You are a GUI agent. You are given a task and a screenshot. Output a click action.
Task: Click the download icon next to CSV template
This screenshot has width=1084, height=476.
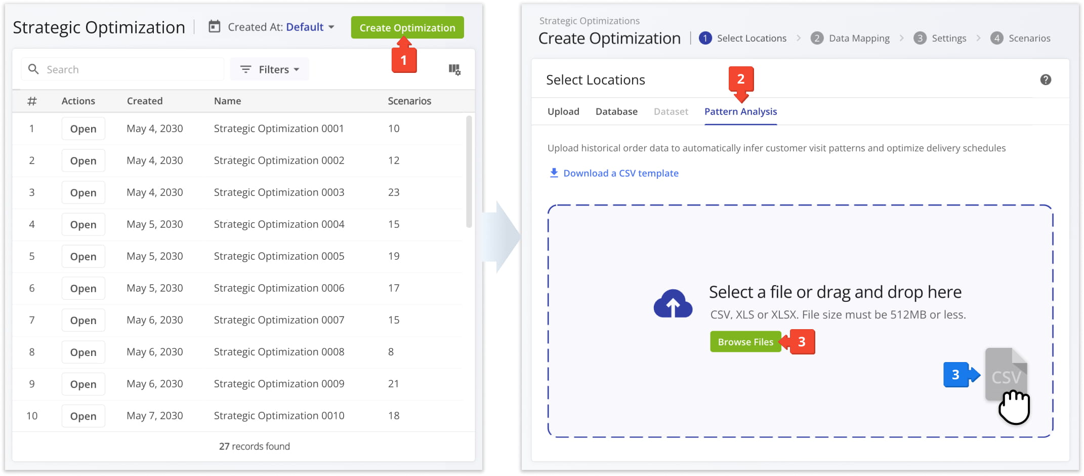pyautogui.click(x=553, y=173)
